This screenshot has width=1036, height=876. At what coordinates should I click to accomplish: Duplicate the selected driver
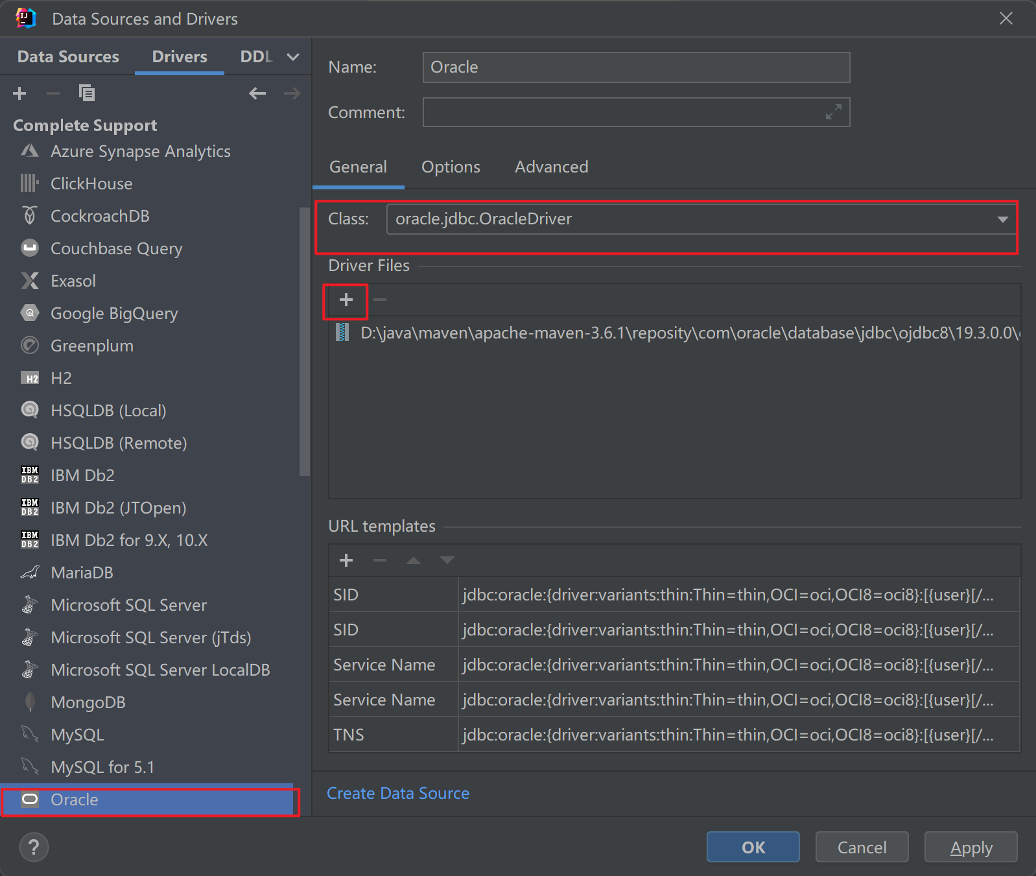point(87,93)
